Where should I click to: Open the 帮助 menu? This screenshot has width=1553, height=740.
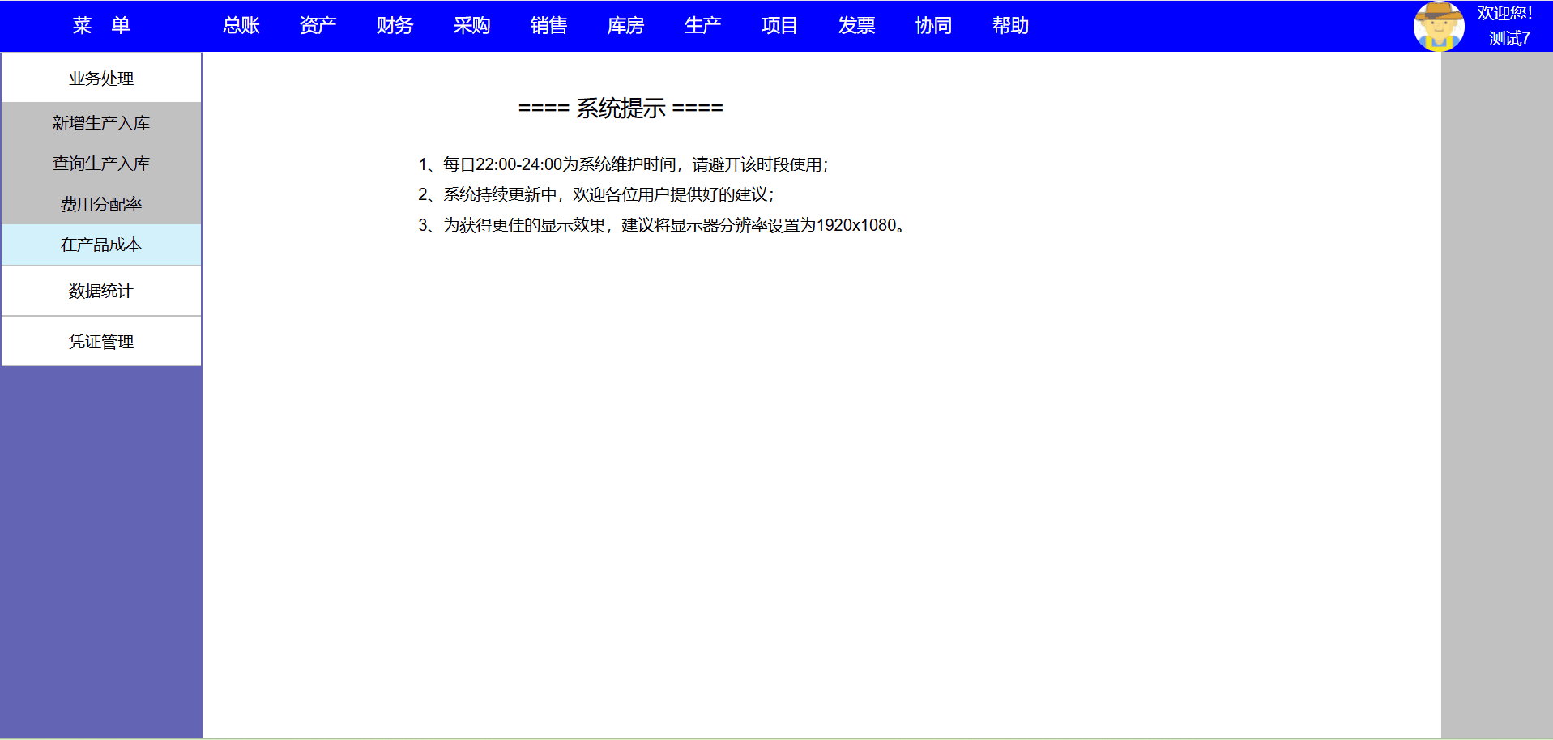1010,26
